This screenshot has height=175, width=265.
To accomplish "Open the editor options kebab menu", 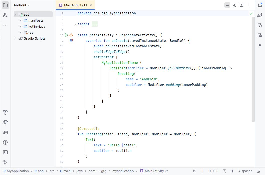I will click(x=250, y=5).
